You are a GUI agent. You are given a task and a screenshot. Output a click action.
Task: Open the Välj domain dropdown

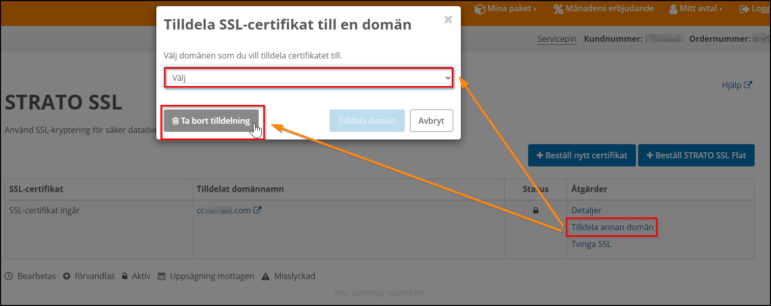click(308, 77)
